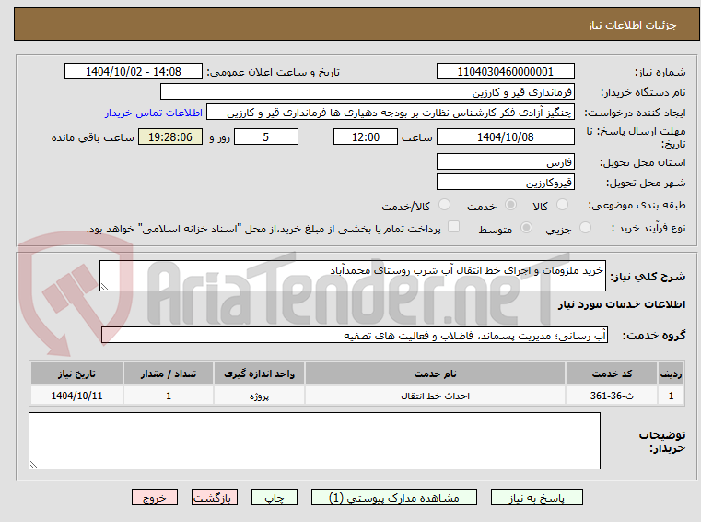Screen dimensions: 701x522
Task: Click the شماره نیاز number field
Action: coord(505,72)
